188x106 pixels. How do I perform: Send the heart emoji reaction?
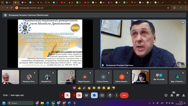point(74,88)
